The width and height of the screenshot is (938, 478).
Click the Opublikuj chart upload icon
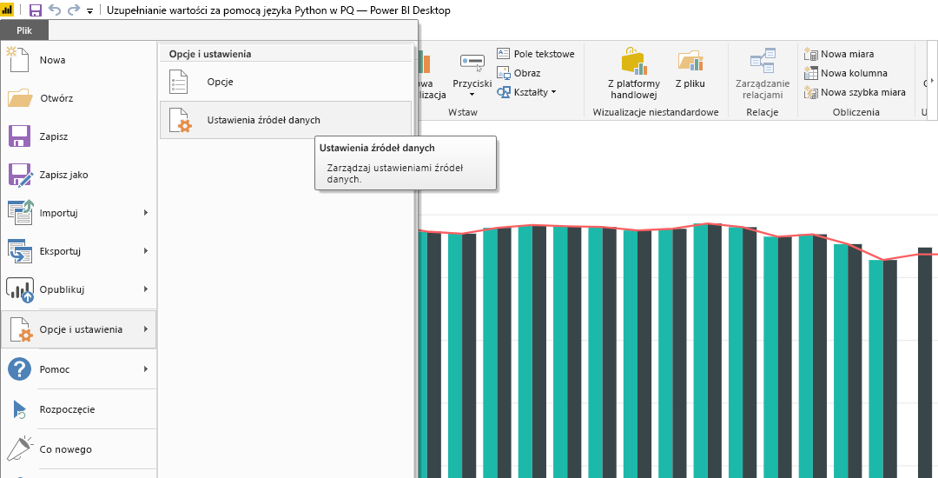click(20, 289)
